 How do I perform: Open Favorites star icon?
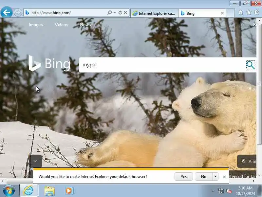point(249,12)
